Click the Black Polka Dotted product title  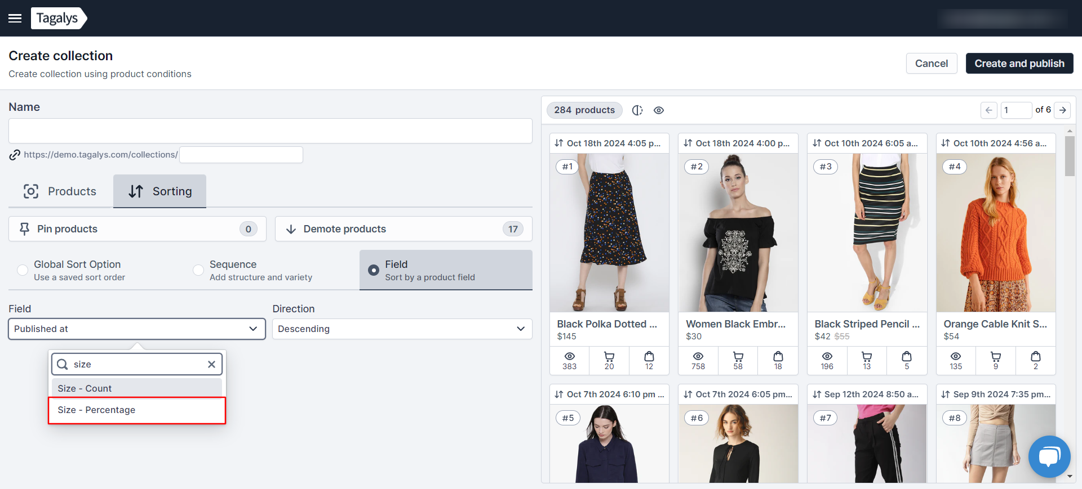[x=607, y=324]
